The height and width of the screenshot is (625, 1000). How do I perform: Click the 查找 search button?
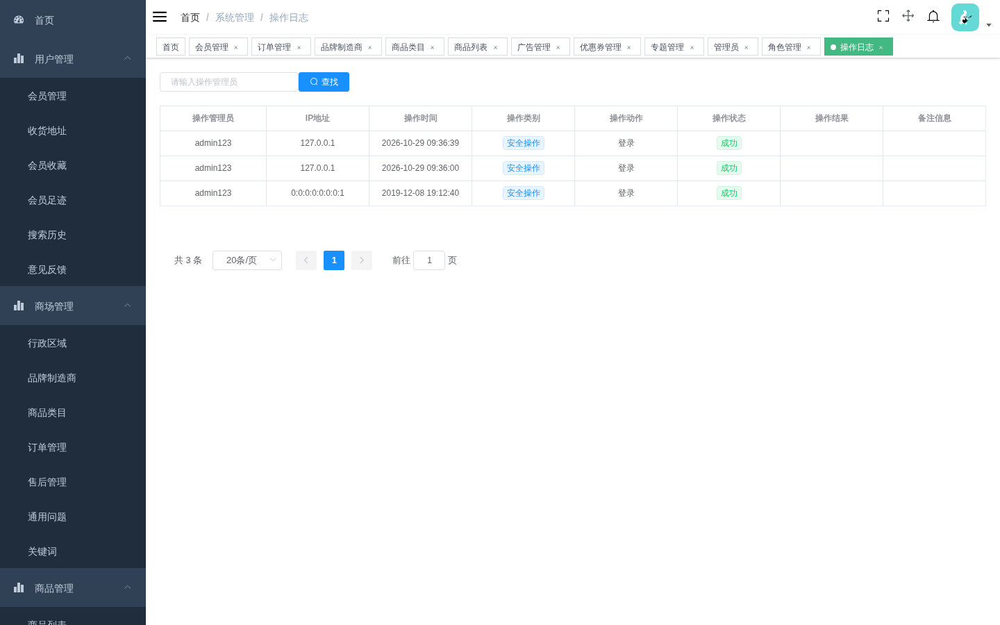324,82
